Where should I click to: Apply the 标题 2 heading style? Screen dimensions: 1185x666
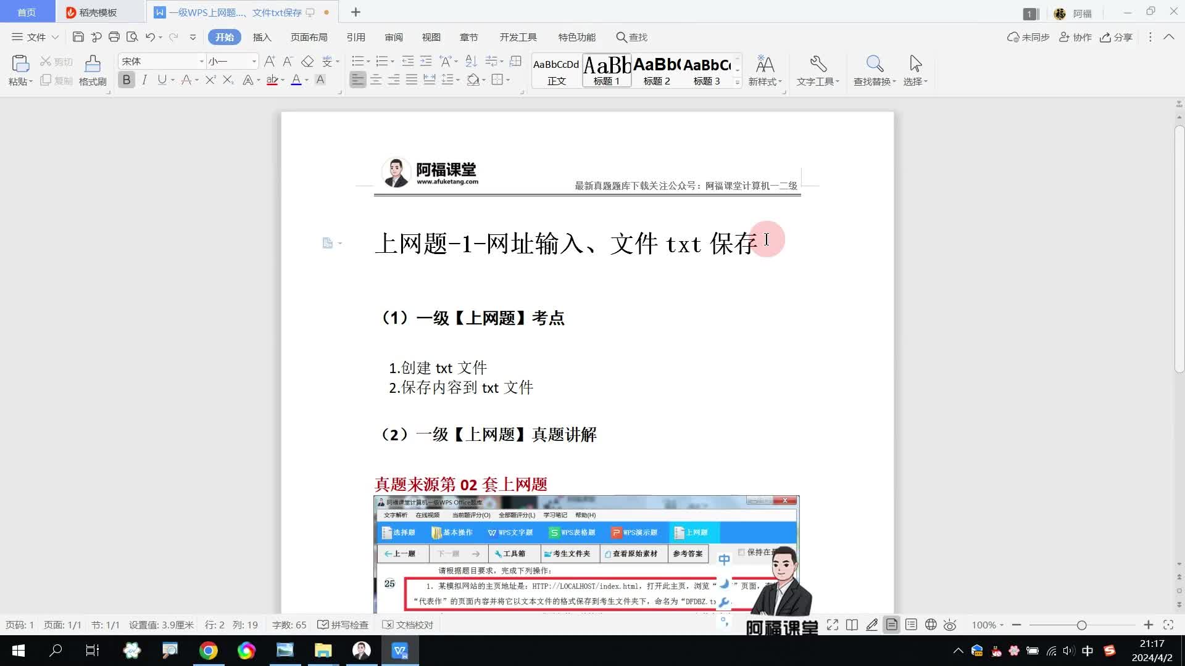(657, 71)
